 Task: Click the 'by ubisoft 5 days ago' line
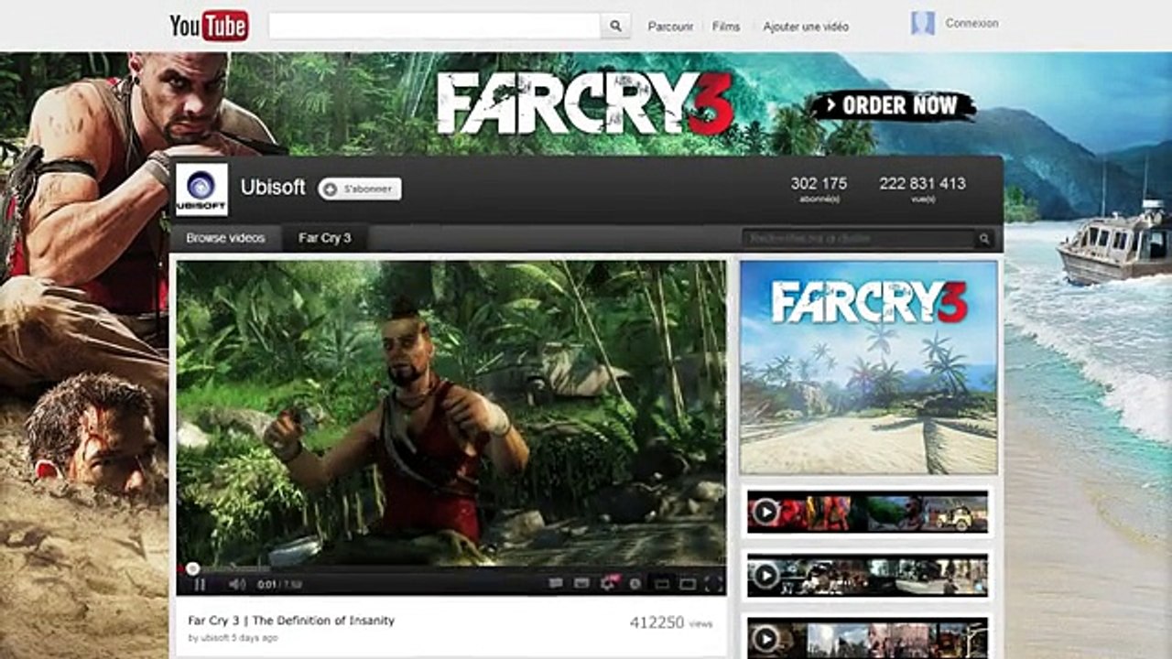(233, 638)
